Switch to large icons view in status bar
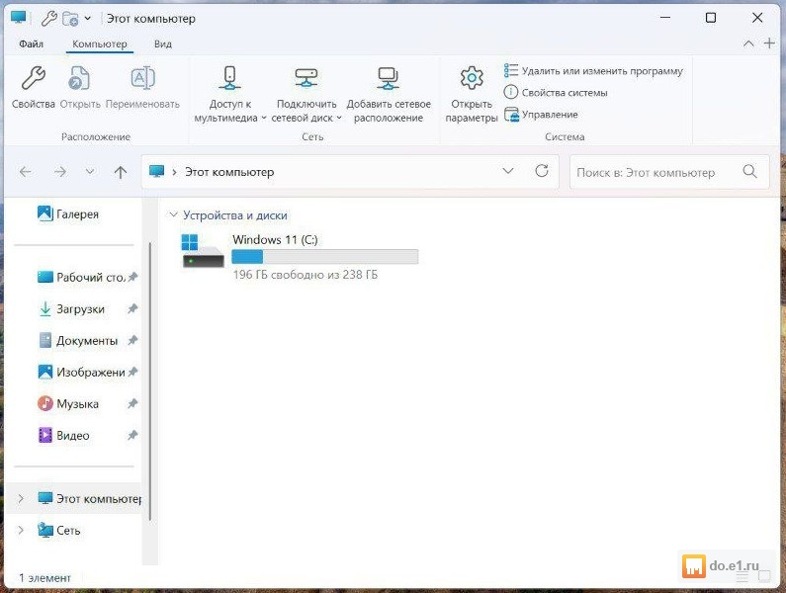This screenshot has height=593, width=786. tap(764, 577)
